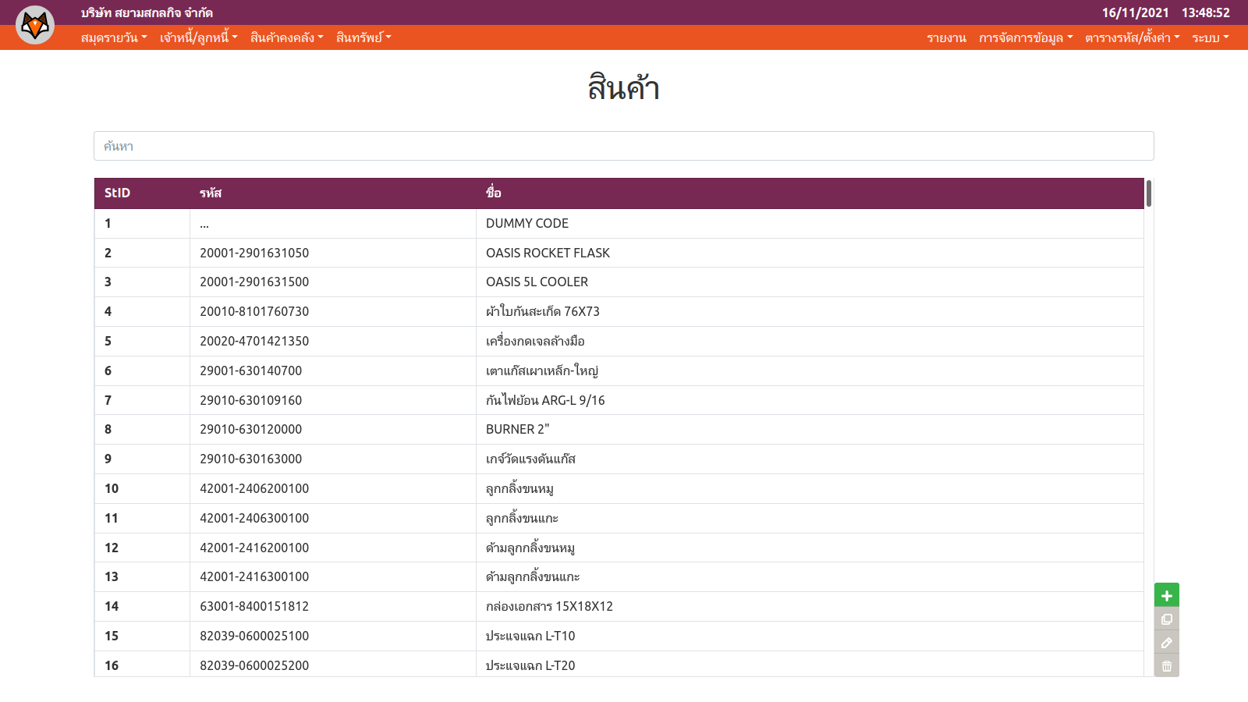
Task: Click the edit pencil icon
Action: click(1167, 643)
